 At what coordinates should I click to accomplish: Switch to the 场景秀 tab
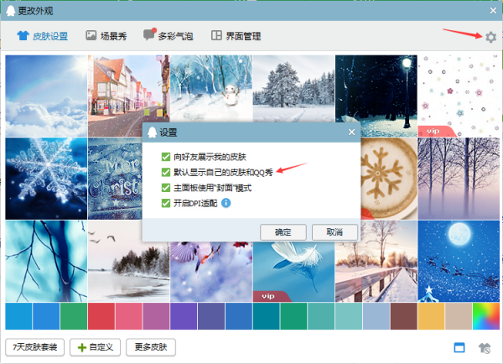click(x=107, y=36)
